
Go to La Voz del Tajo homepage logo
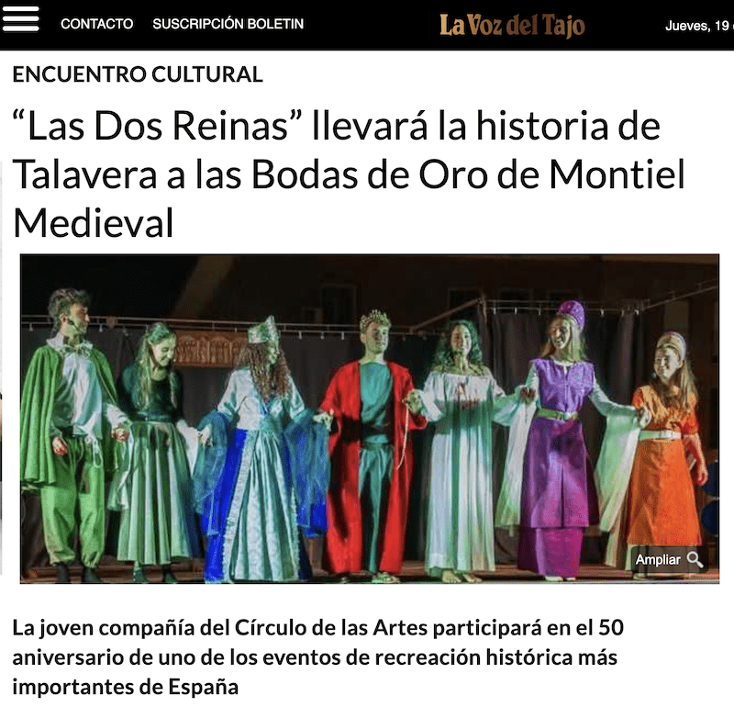(512, 26)
